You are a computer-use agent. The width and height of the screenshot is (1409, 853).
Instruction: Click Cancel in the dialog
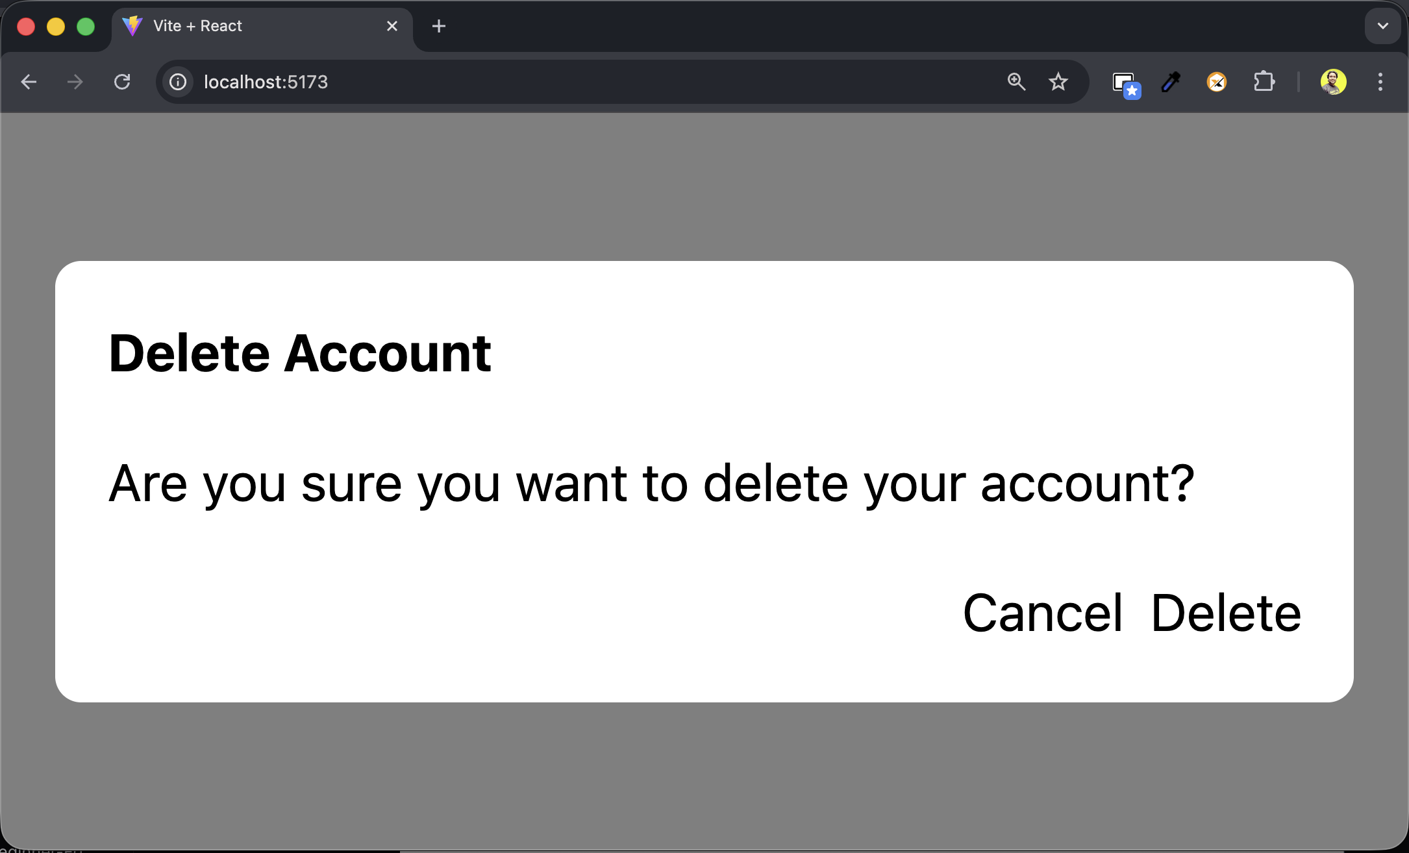[x=1042, y=613]
